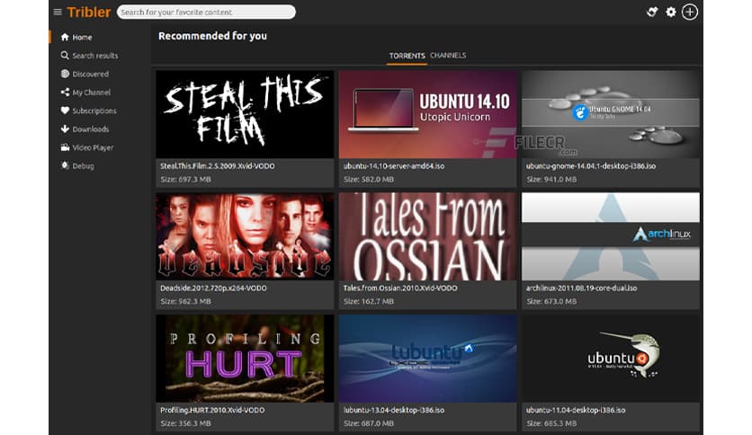Click the Discovered globe icon
This screenshot has width=752, height=435.
65,74
